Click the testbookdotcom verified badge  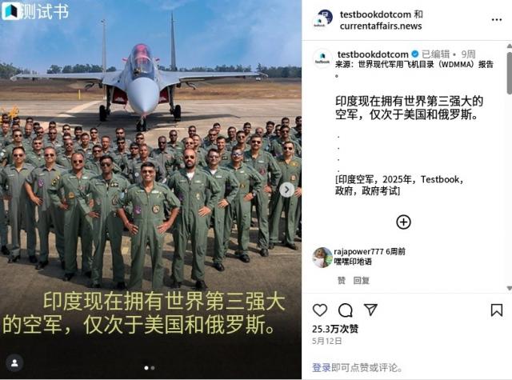click(414, 54)
